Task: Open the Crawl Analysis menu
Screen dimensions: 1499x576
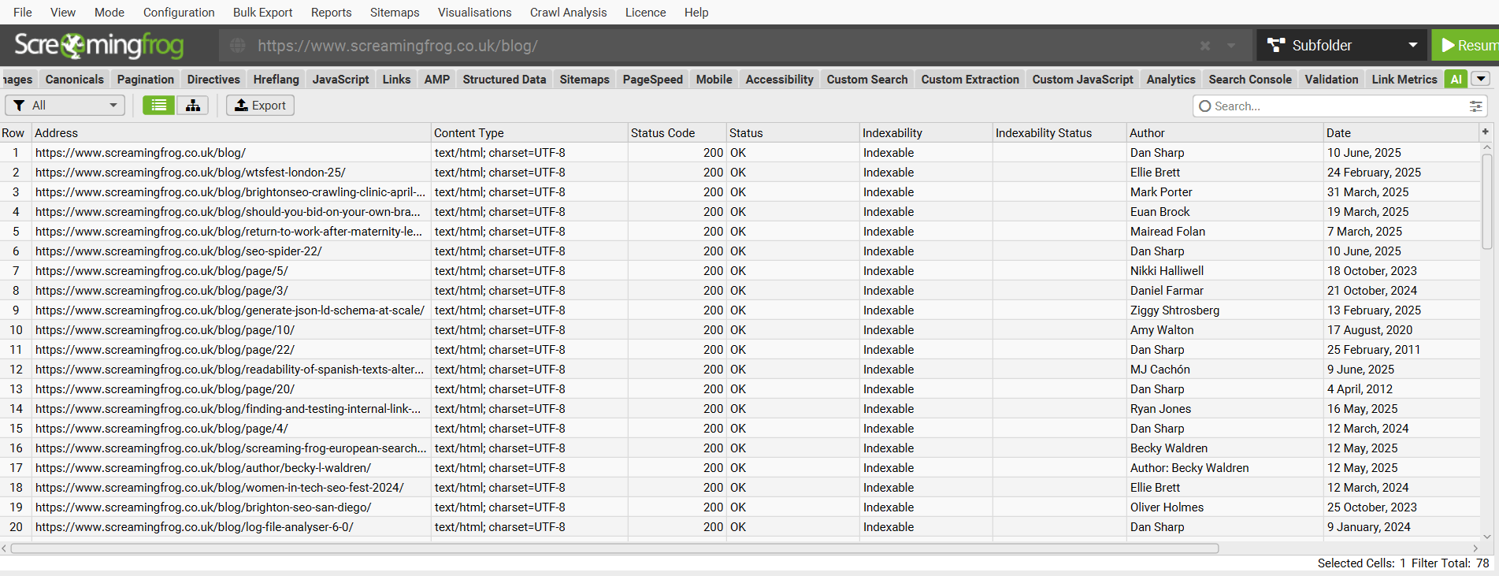Action: coord(568,13)
